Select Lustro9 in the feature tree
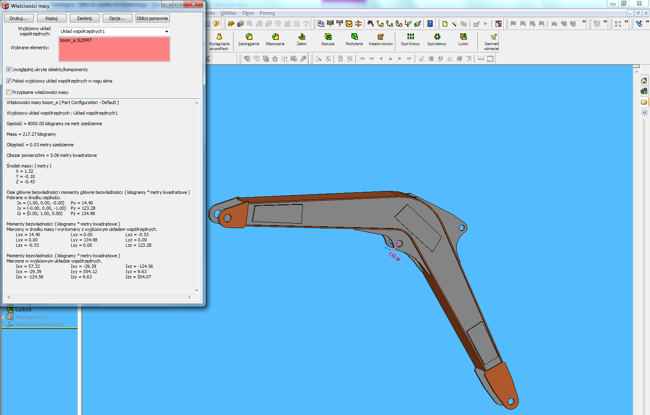The height and width of the screenshot is (415, 650). click(x=23, y=310)
